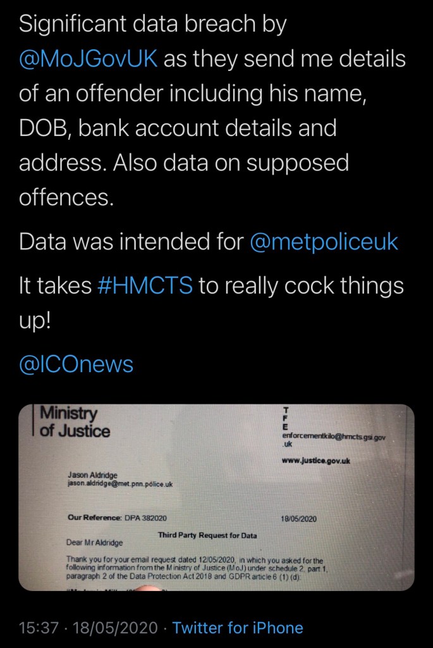The width and height of the screenshot is (433, 648).
Task: Click the Twitter for iPhone source link
Action: click(x=238, y=628)
